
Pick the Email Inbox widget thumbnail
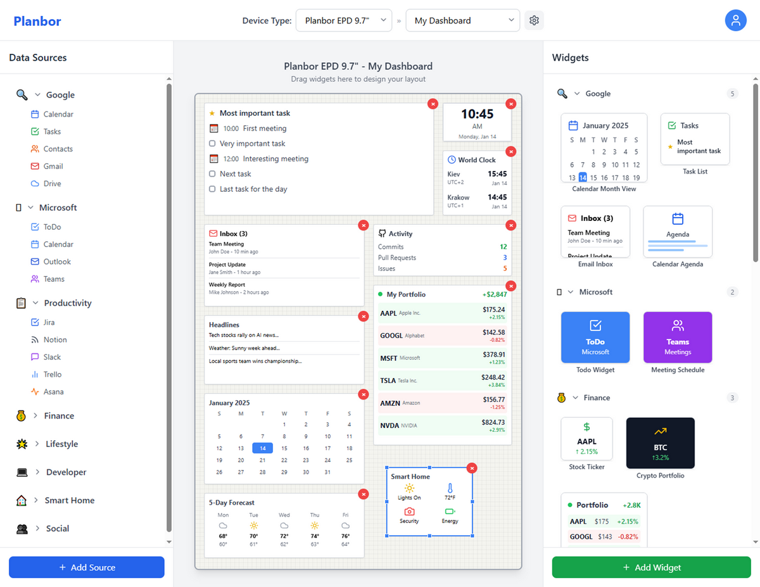point(595,232)
